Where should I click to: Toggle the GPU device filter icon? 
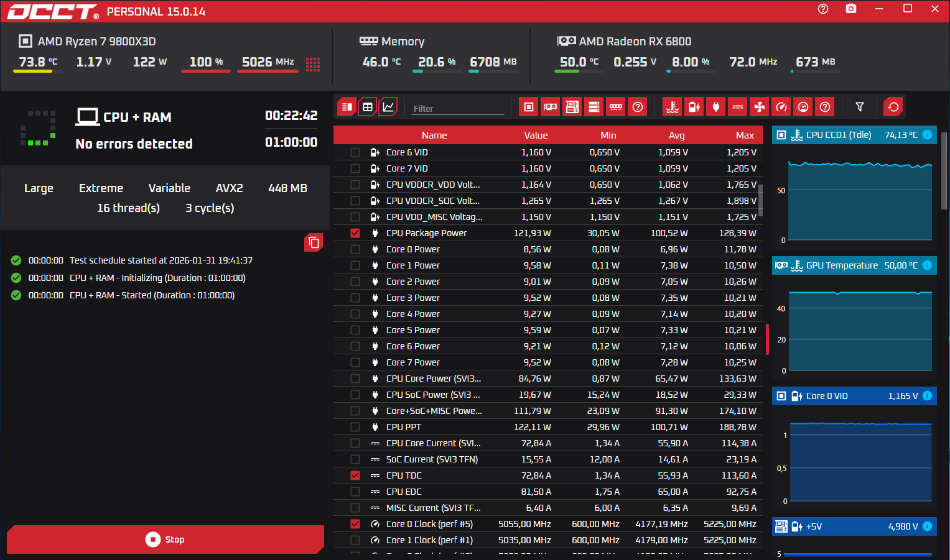click(551, 107)
